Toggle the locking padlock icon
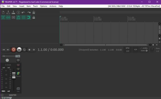161x99 pixels. coord(34,17)
